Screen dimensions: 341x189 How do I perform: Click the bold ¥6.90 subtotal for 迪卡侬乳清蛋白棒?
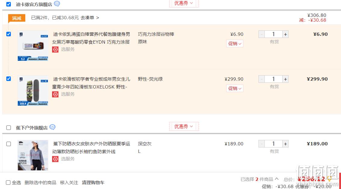[x=320, y=34]
